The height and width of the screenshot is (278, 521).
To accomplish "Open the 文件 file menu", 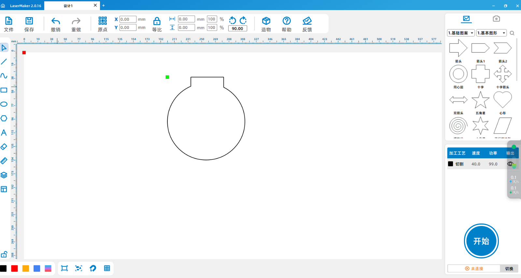I will 9,24.
